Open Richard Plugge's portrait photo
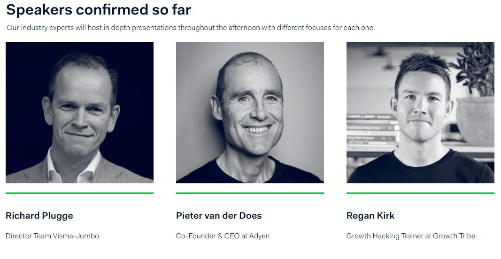The width and height of the screenshot is (501, 259). pyautogui.click(x=79, y=113)
